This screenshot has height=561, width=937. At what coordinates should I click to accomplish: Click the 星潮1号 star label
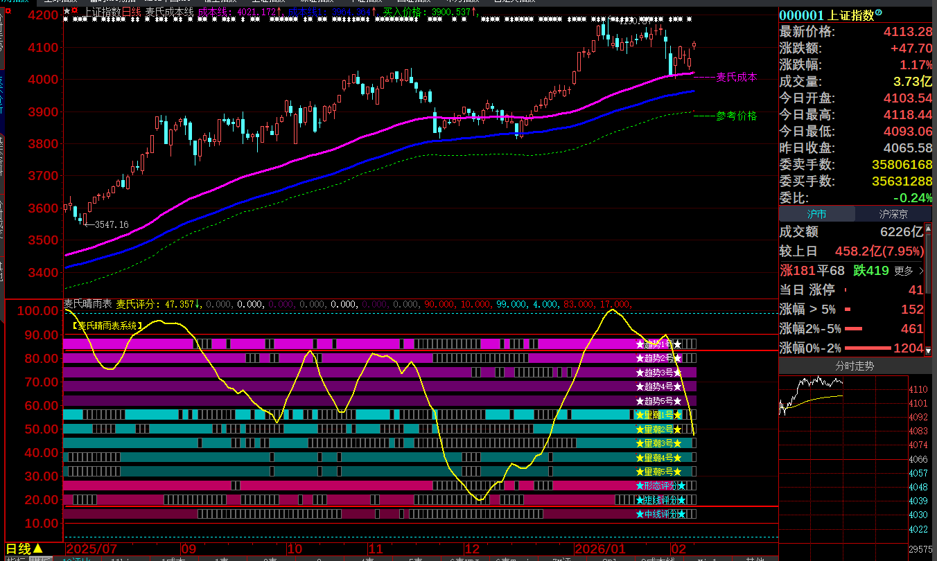(658, 415)
